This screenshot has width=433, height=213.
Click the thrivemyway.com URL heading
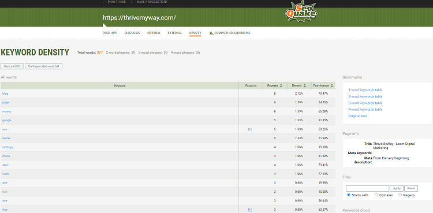pyautogui.click(x=139, y=18)
